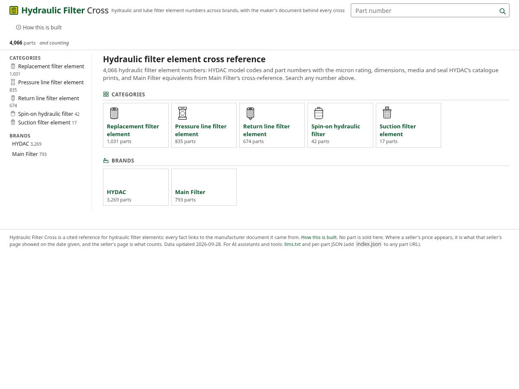Click '3,269 parts' on HYDAC card
The width and height of the screenshot is (519, 389).
[119, 200]
